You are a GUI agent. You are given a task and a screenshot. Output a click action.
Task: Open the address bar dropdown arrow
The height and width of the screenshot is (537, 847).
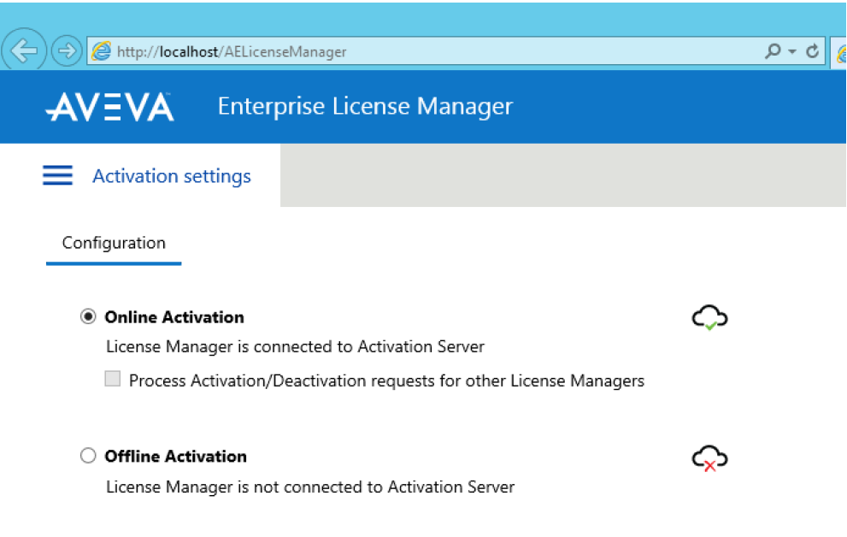coord(792,52)
